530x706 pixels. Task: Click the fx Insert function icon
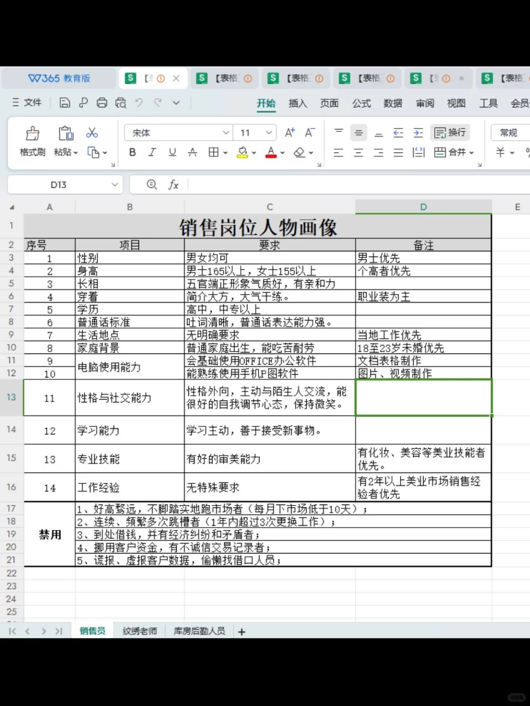point(173,185)
